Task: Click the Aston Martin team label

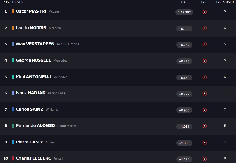Action: coord(67,126)
